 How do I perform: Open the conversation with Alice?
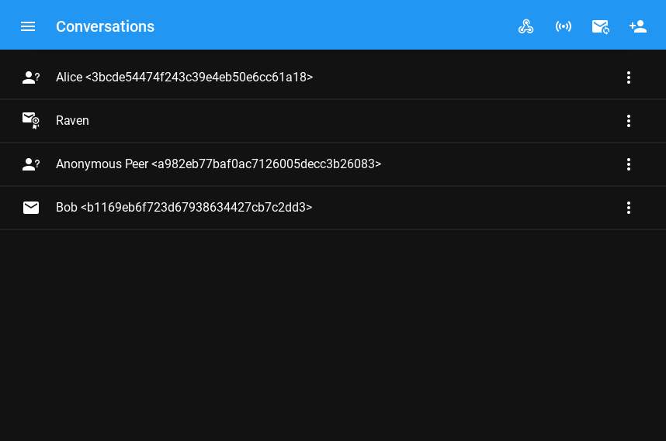point(184,78)
